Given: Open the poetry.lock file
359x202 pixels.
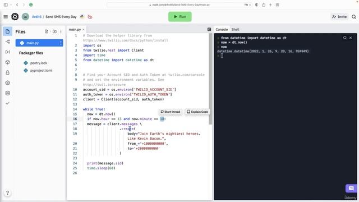Looking at the screenshot, I should click(x=39, y=63).
